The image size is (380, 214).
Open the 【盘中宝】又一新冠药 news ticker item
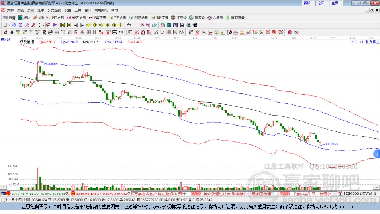[x=312, y=194]
